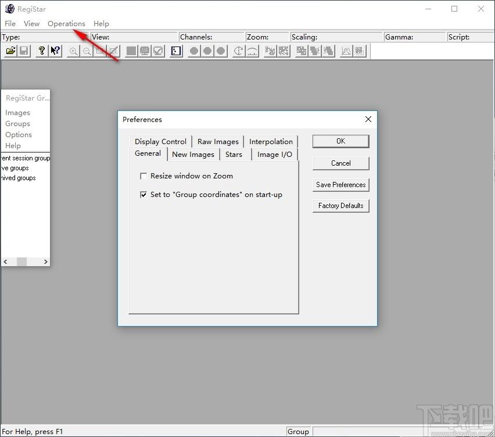Screen dimensions: 495x437
Task: Open the View menu
Action: click(x=31, y=24)
